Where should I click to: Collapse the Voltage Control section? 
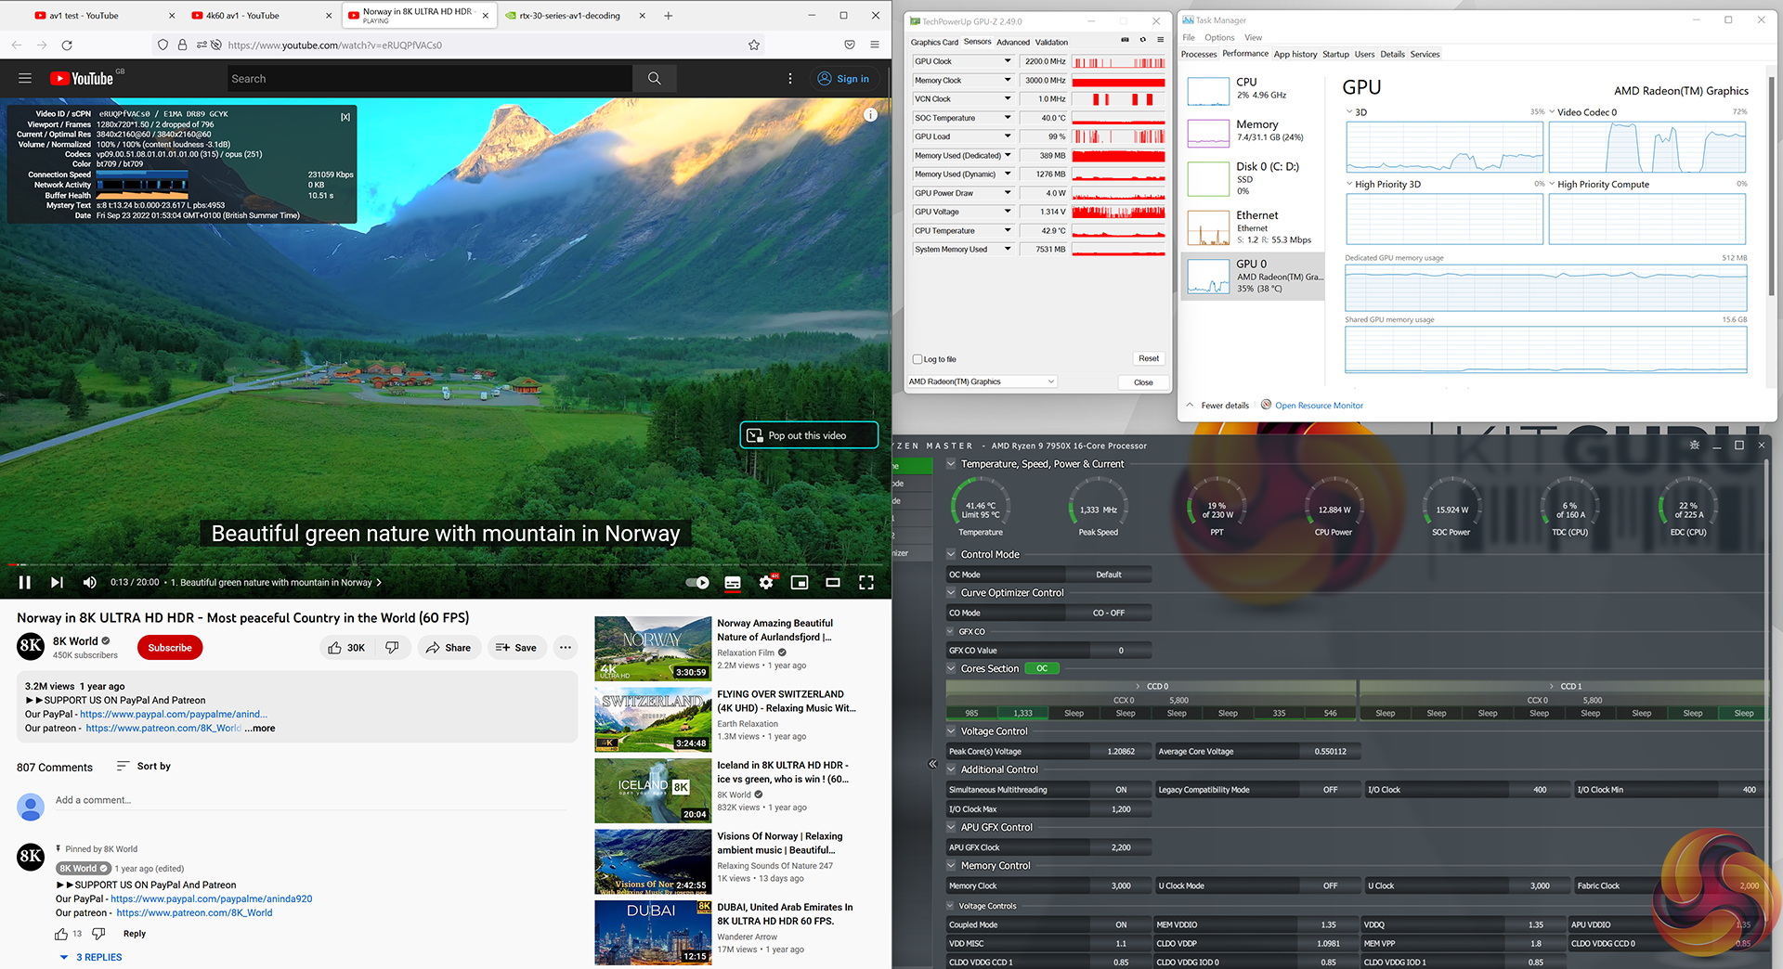[951, 731]
